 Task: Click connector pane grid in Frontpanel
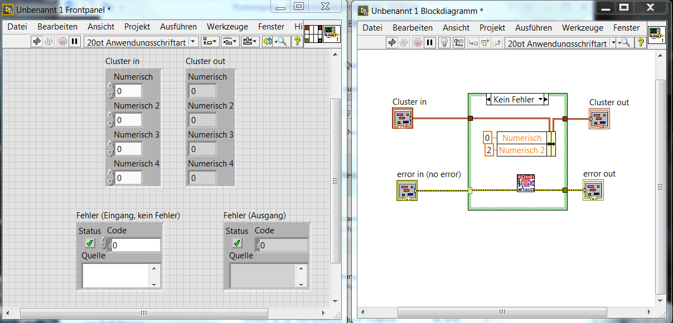313,33
